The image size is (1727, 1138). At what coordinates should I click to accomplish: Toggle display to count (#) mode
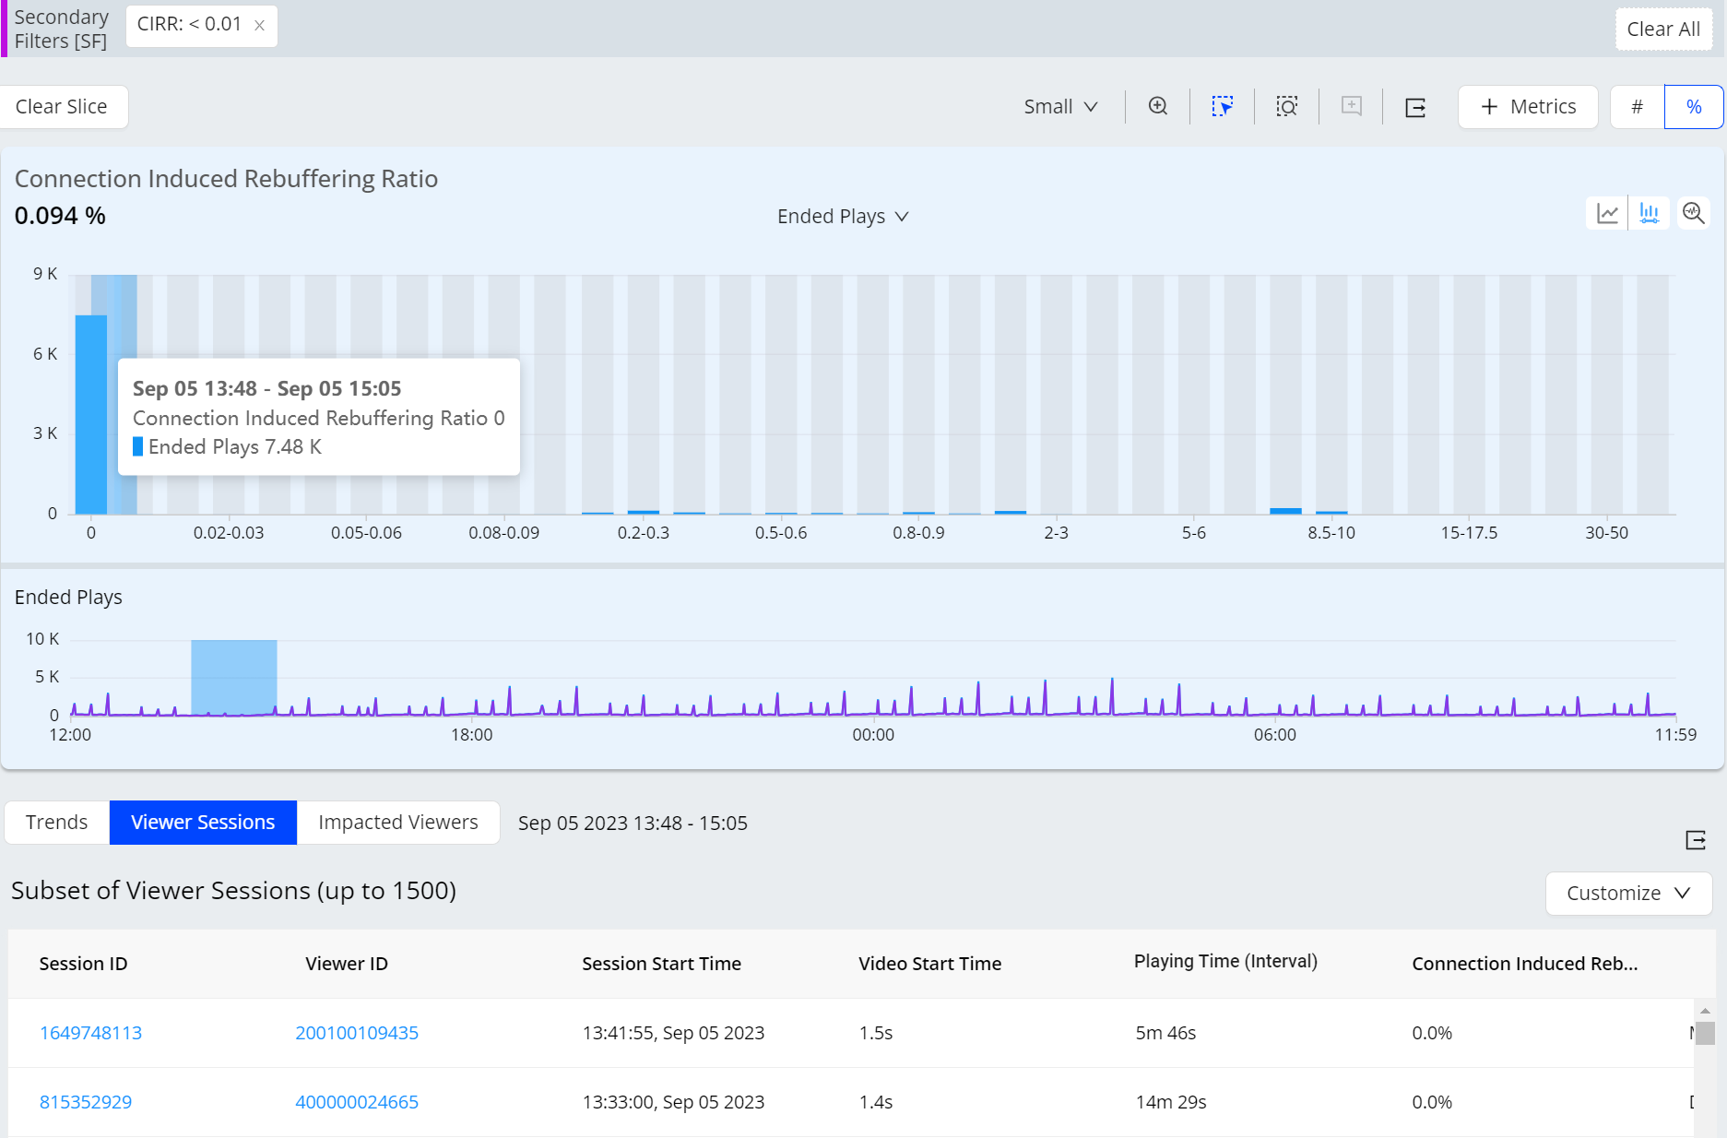click(1637, 107)
